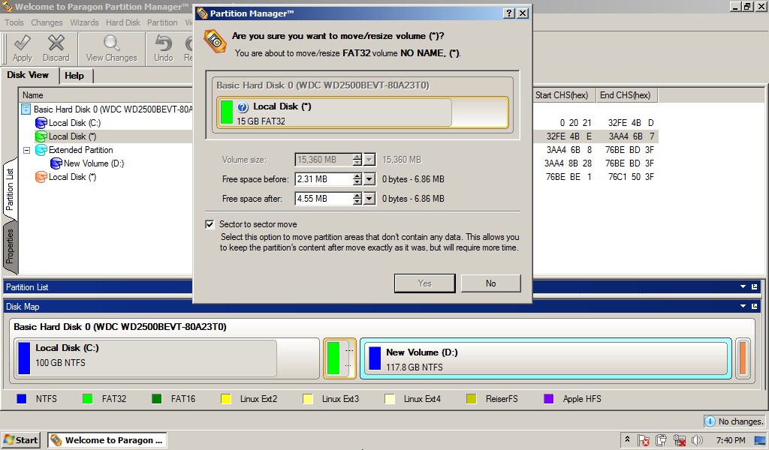769x450 pixels.
Task: Click the Paragon icon in main title bar
Action: tap(7, 7)
